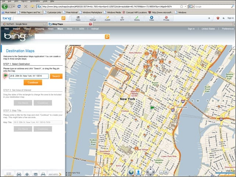The width and height of the screenshot is (236, 177).
Task: Click the map pan compass control
Action: click(150, 171)
